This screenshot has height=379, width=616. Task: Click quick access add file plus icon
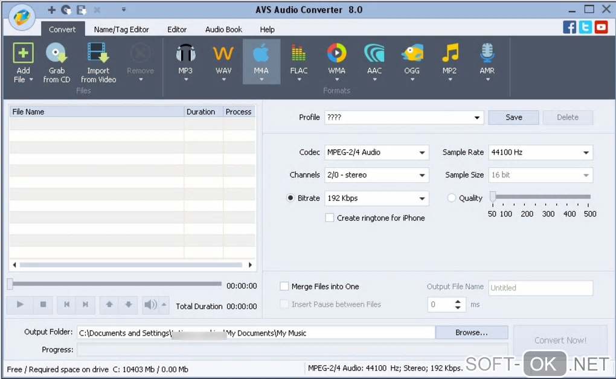click(51, 10)
